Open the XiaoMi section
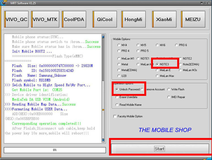212x160 pixels. (x=164, y=19)
